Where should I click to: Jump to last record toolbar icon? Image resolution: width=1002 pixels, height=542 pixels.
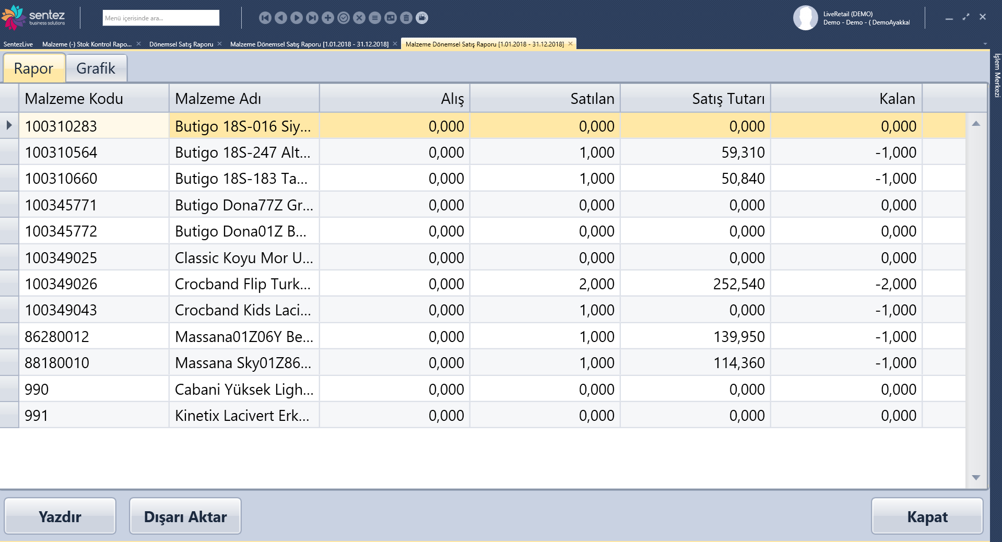[x=312, y=18]
